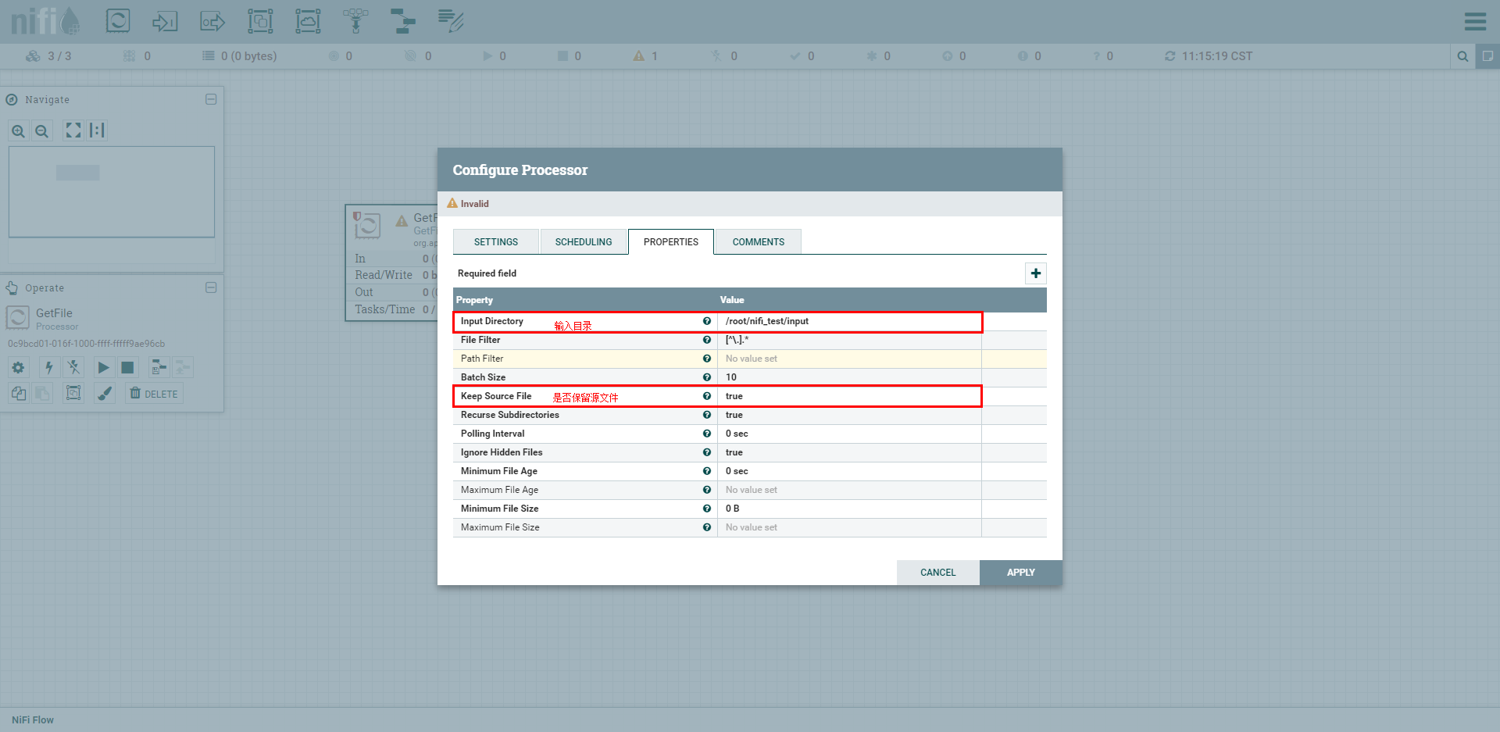Show help for Maximum File Size property
The width and height of the screenshot is (1500, 732).
click(x=707, y=527)
